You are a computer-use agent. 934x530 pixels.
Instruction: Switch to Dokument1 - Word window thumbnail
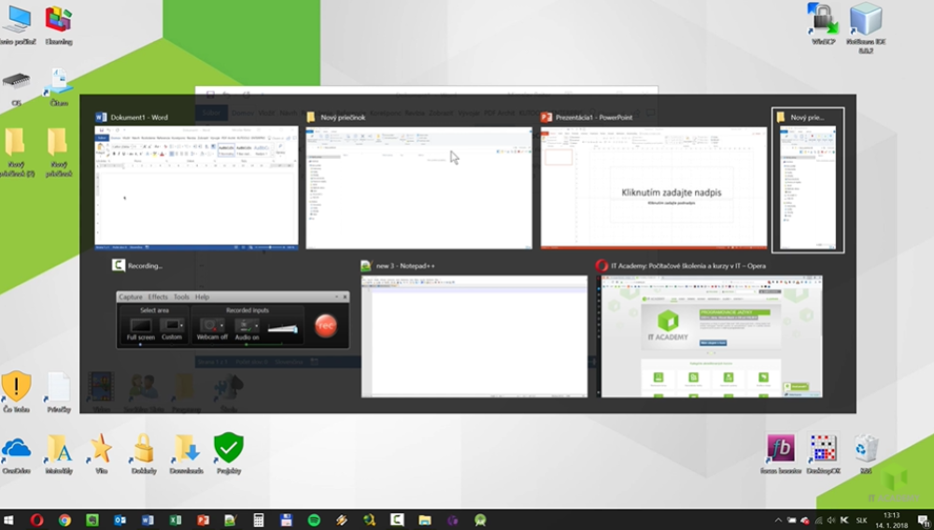(197, 187)
